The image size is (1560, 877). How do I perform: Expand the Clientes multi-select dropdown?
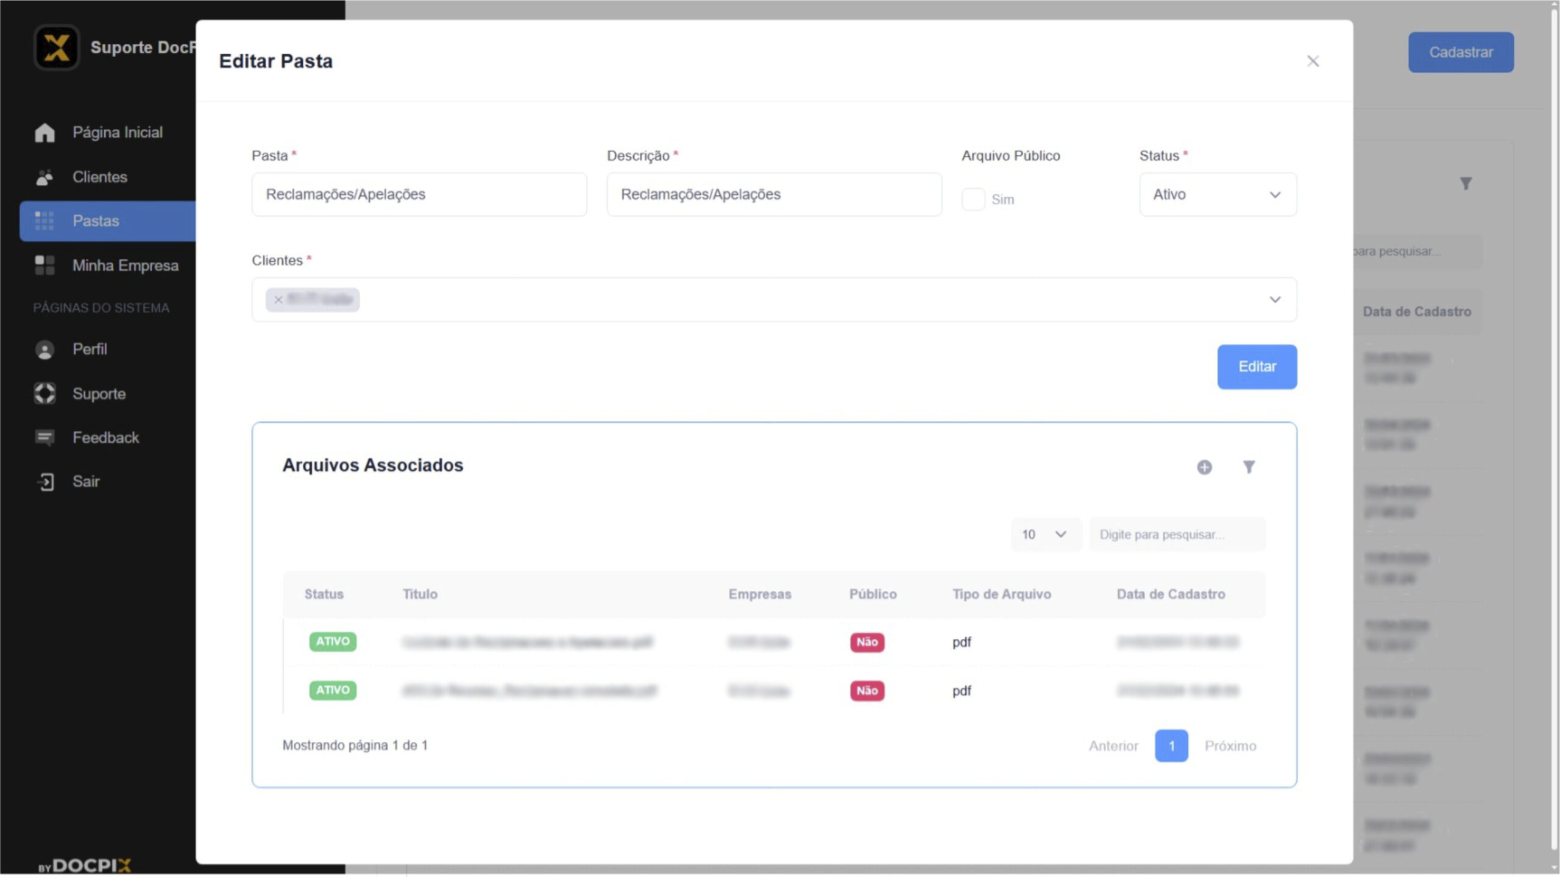(1274, 300)
